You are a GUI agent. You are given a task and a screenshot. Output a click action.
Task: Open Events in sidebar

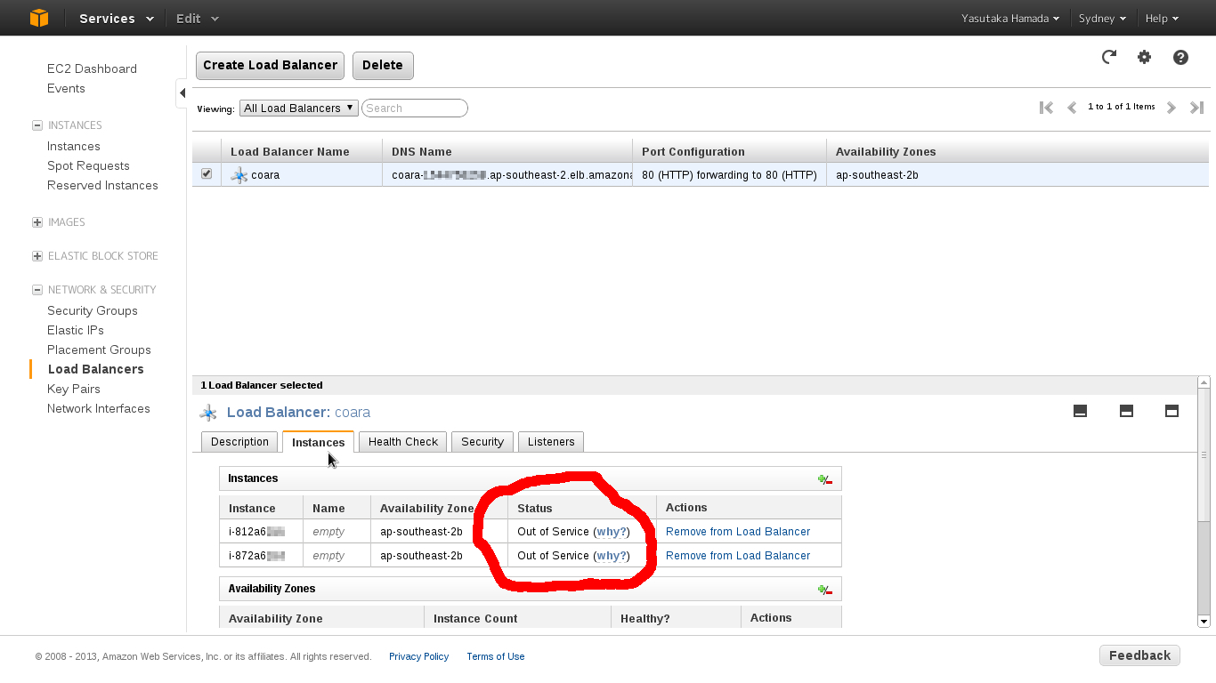(x=66, y=88)
